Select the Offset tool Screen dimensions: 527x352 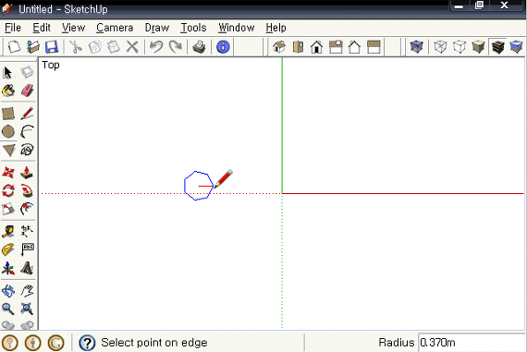27,209
